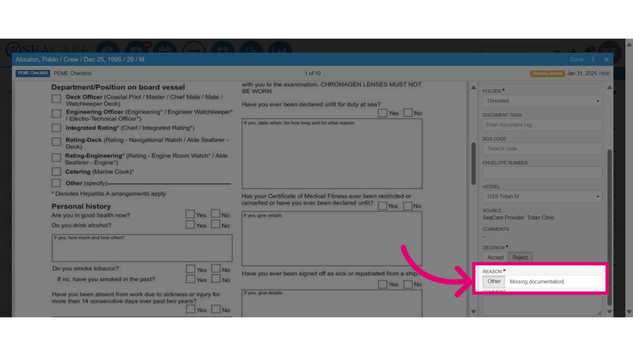Click the Save button in dialog header
The width and height of the screenshot is (633, 356).
(577, 59)
